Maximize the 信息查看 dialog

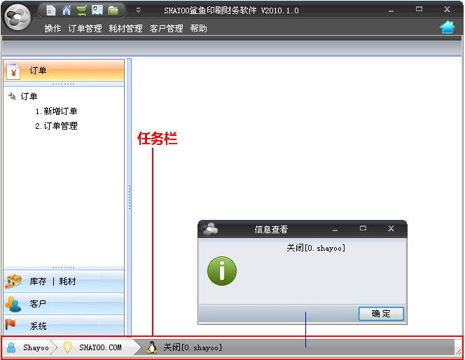pyautogui.click(x=363, y=228)
